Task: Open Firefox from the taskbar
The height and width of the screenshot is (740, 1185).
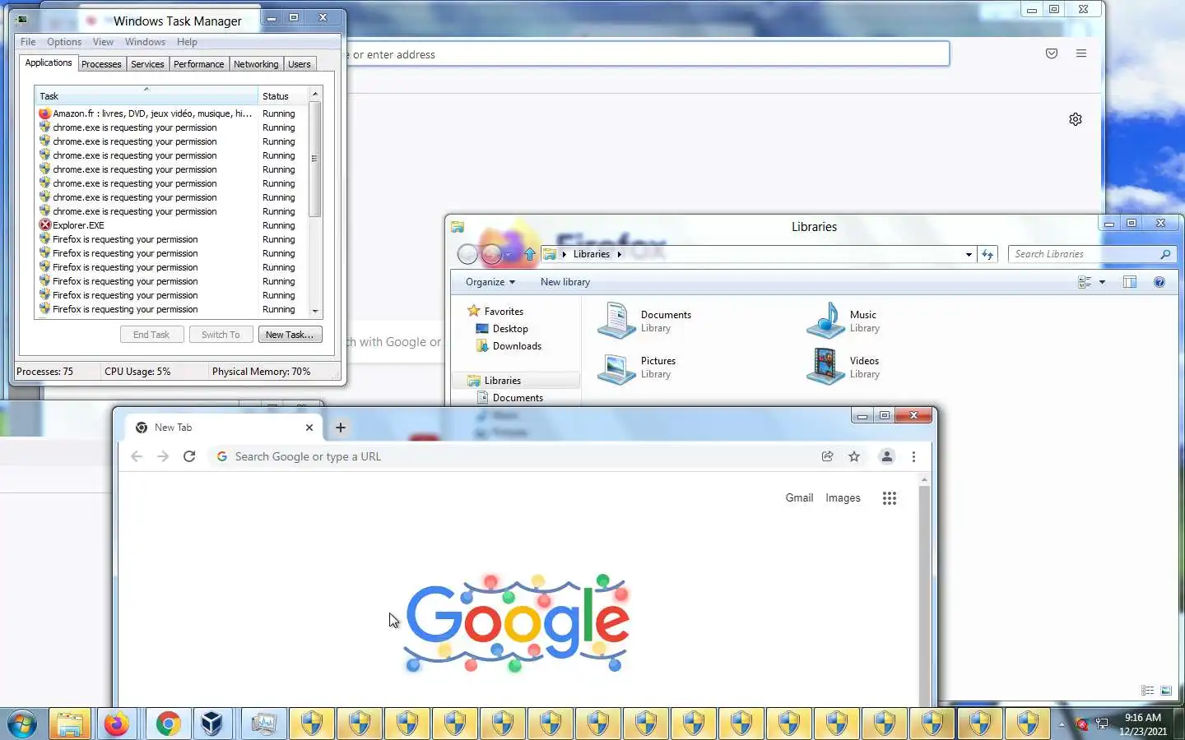Action: 116,724
